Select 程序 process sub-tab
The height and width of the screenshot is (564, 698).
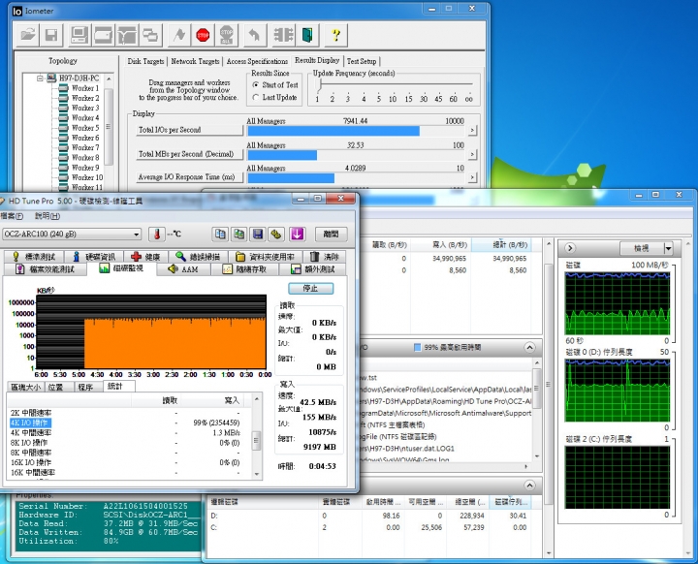coord(86,387)
